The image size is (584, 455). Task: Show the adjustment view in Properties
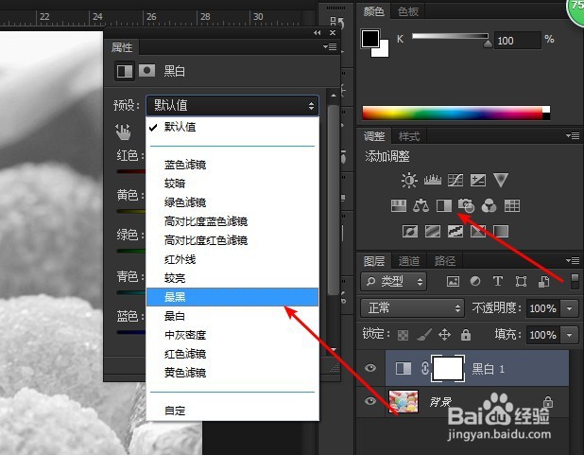pyautogui.click(x=125, y=71)
